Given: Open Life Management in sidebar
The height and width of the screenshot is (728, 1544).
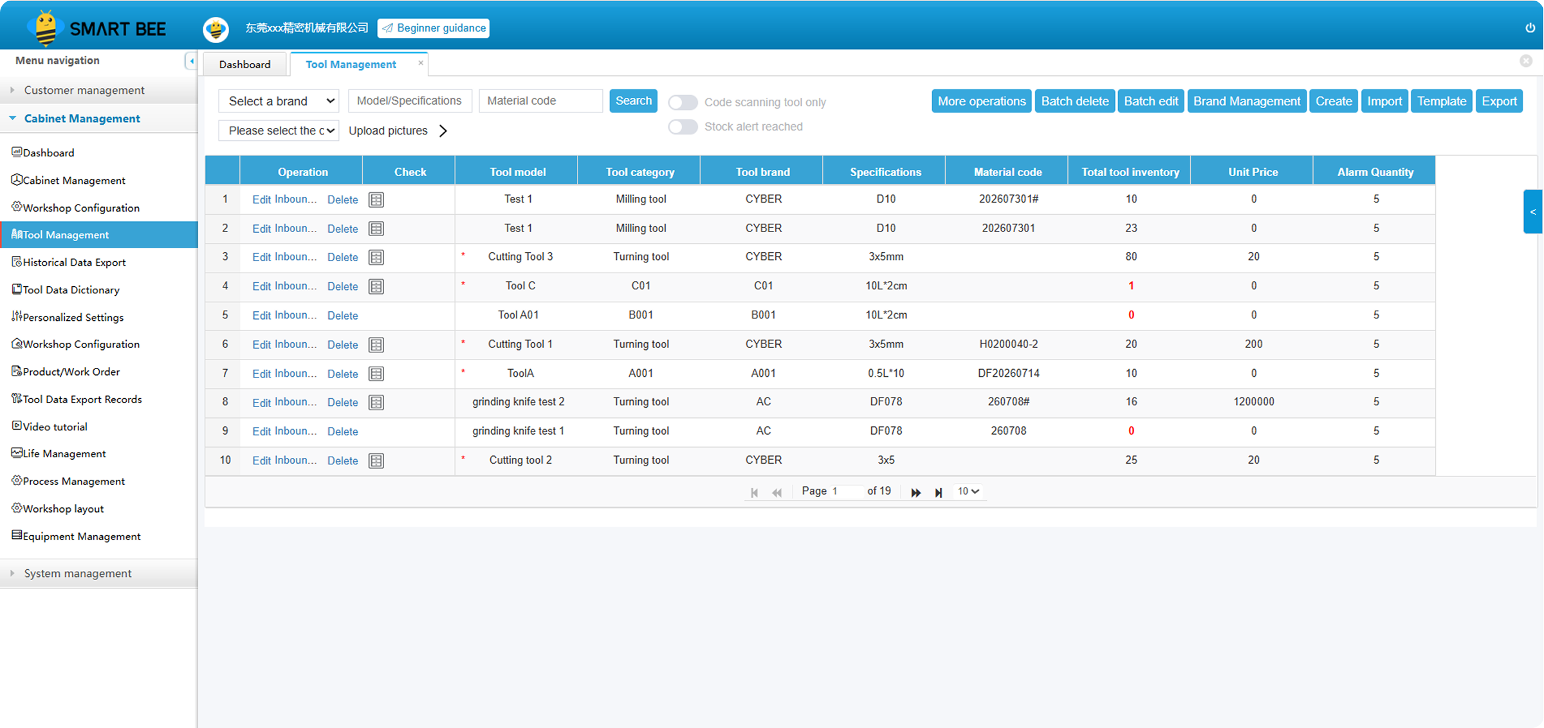Looking at the screenshot, I should (x=59, y=453).
